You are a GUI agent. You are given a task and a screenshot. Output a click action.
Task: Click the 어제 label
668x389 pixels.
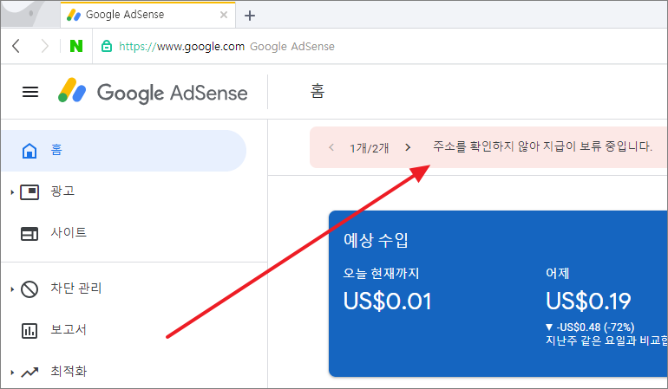coord(557,273)
